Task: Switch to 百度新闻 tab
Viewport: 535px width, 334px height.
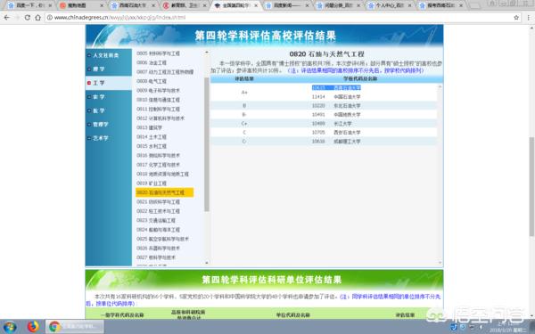Action: click(x=286, y=5)
